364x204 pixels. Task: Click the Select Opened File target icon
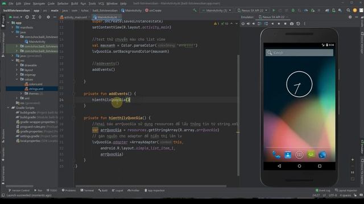pyautogui.click(x=27, y=17)
